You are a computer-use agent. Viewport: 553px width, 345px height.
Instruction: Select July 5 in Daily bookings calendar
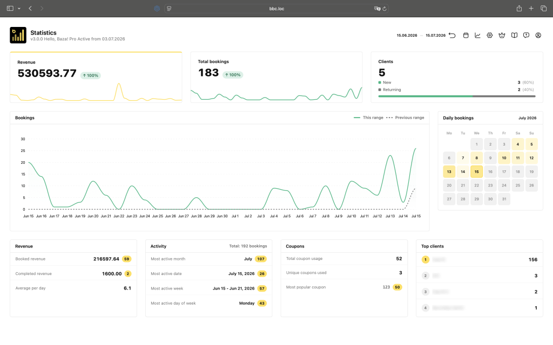[x=531, y=144]
